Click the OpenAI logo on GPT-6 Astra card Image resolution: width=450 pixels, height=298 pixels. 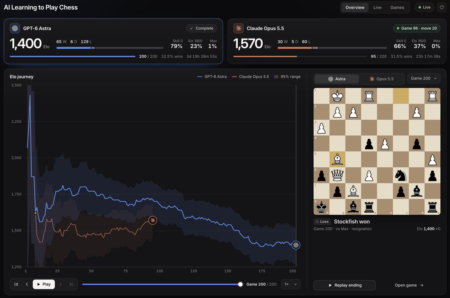[15, 28]
